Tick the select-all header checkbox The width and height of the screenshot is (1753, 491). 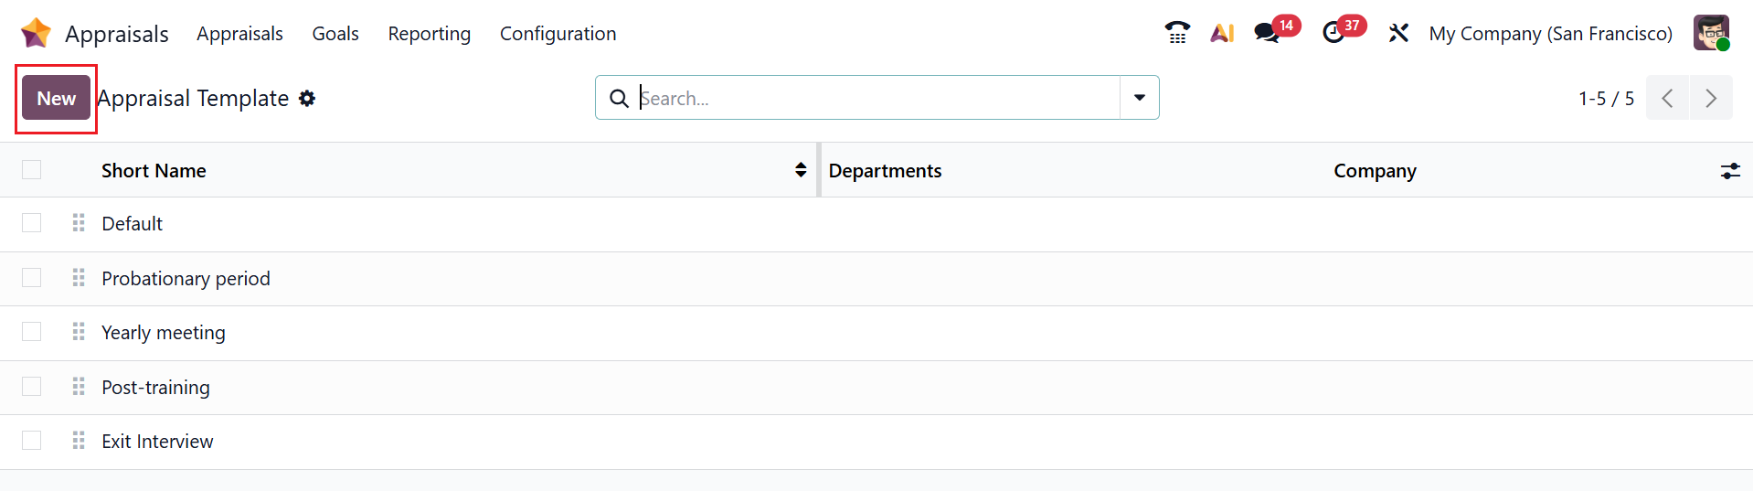tap(32, 170)
